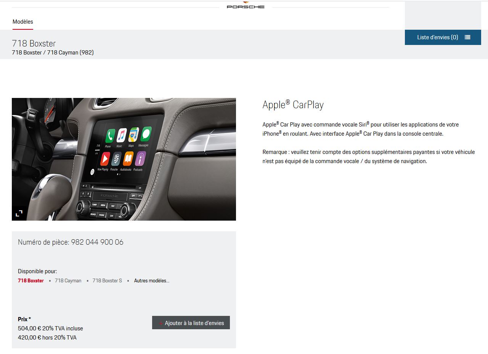Click part number 982 044 900 06
488x354 pixels.
click(x=97, y=242)
